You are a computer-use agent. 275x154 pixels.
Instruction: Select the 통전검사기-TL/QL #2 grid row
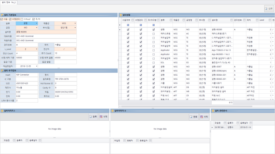[196, 63]
